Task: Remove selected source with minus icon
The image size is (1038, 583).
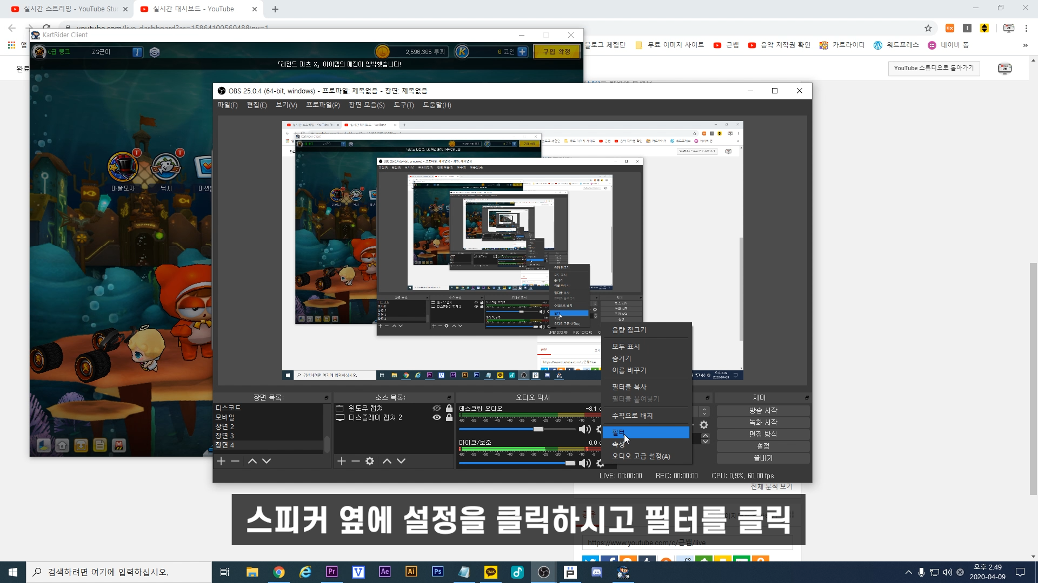Action: (x=355, y=461)
